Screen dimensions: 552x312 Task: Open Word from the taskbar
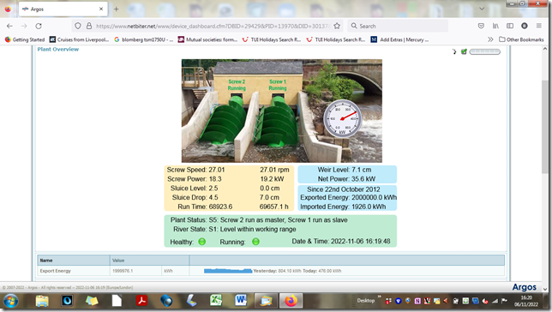pos(241,301)
